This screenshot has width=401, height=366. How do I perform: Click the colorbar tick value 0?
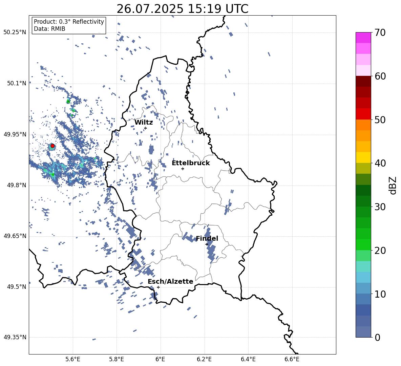377,338
